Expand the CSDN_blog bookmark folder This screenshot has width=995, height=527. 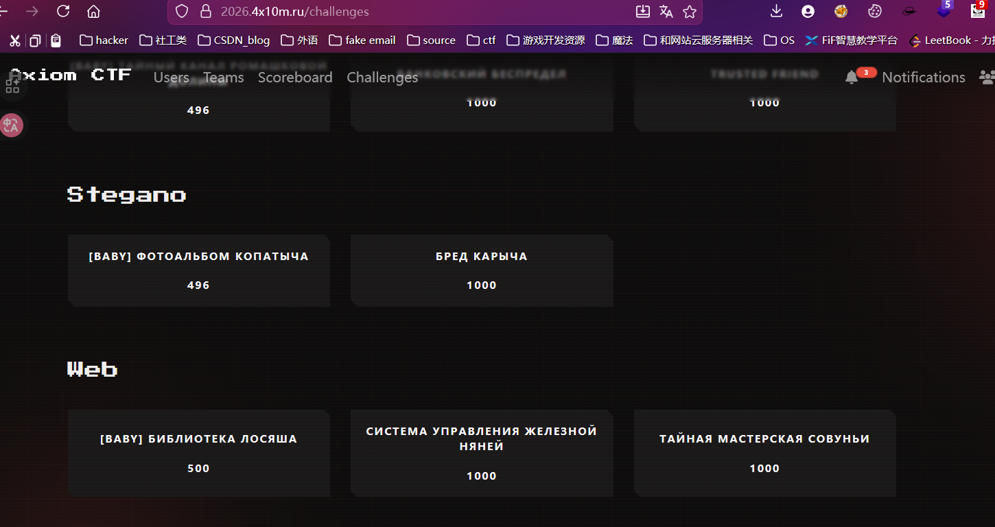pos(233,40)
